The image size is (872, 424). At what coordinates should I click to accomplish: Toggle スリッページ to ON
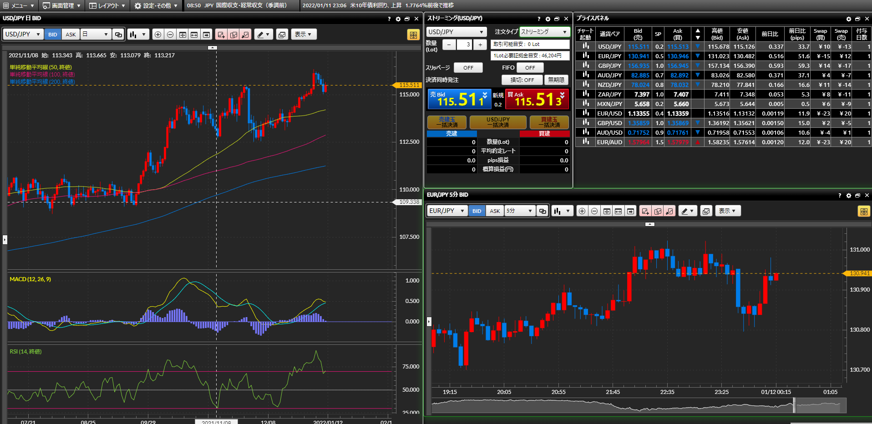tap(468, 67)
